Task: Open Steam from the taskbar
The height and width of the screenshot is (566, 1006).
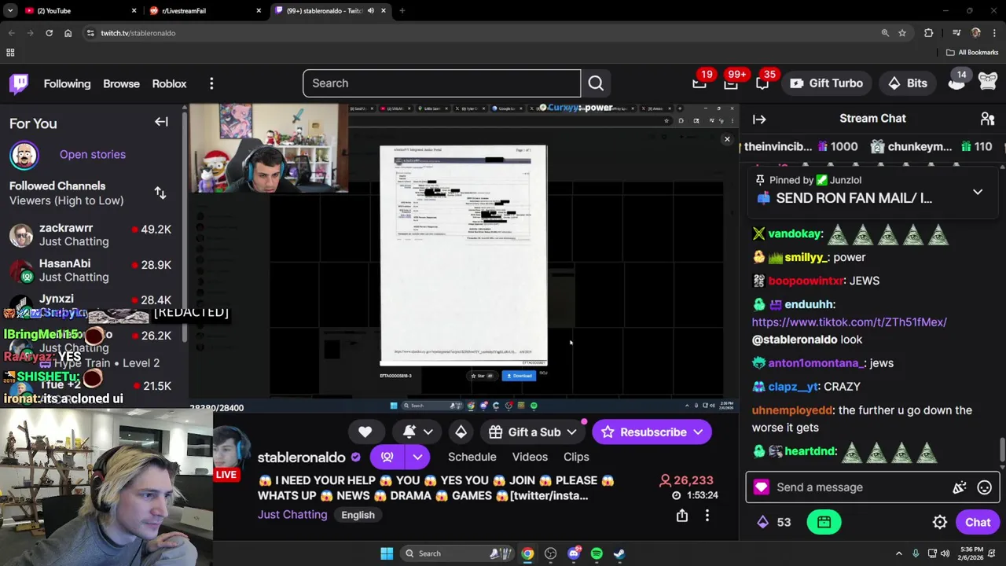Action: (619, 553)
